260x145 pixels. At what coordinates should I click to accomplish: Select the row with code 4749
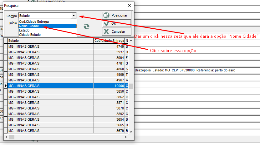50,46
